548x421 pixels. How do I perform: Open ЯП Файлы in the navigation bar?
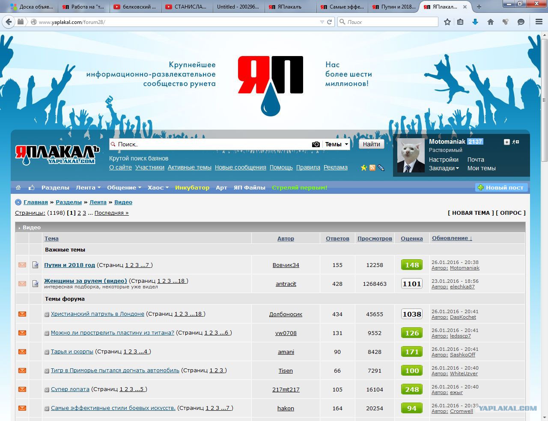pos(249,187)
